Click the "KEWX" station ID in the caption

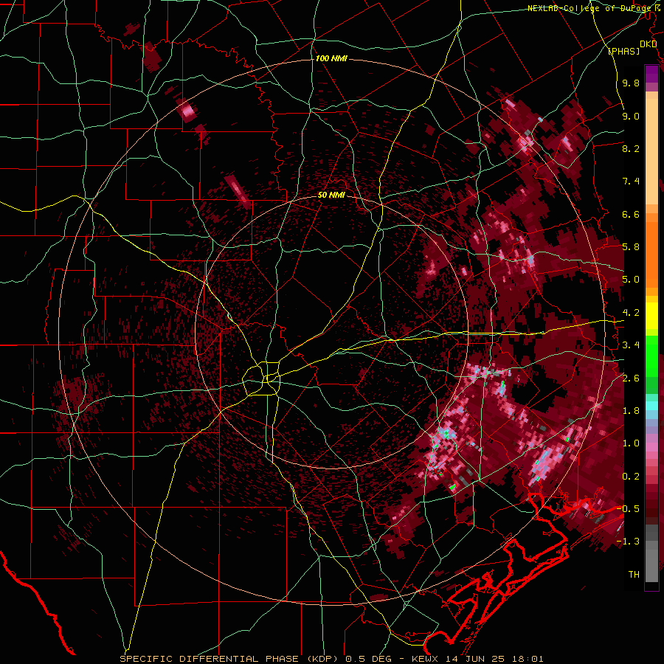coord(426,659)
